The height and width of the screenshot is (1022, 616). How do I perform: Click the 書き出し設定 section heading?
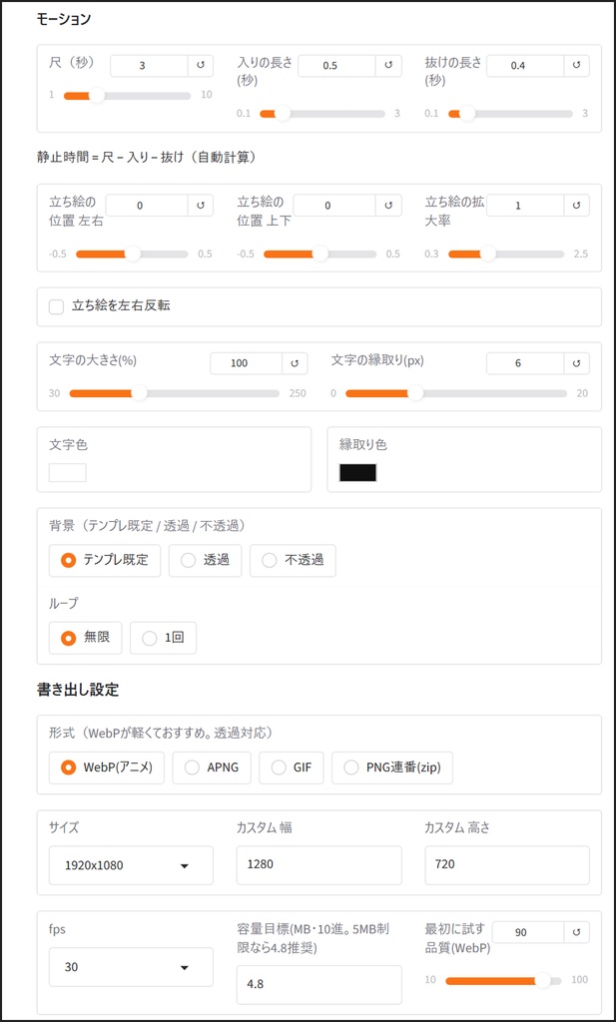[78, 691]
